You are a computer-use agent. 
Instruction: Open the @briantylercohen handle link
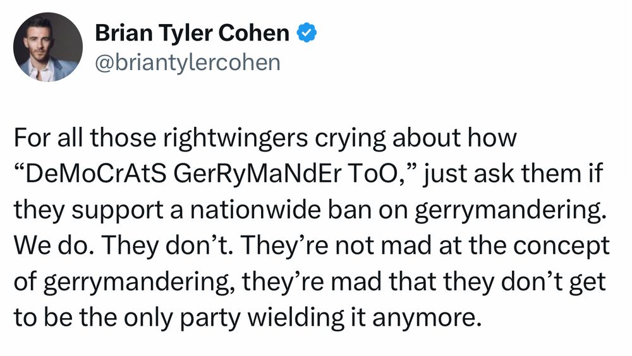point(187,62)
